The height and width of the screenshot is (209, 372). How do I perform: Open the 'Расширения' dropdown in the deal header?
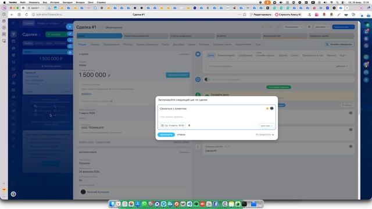[294, 27]
